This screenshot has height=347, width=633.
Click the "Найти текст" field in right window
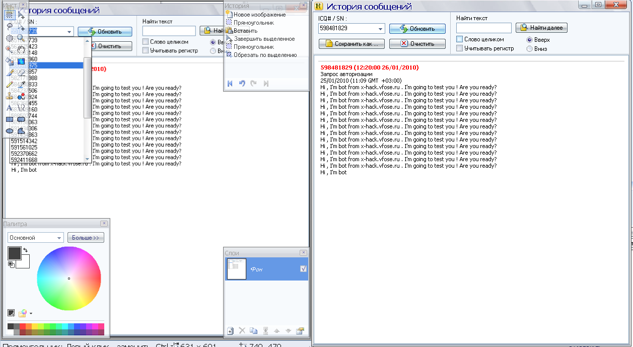click(483, 28)
